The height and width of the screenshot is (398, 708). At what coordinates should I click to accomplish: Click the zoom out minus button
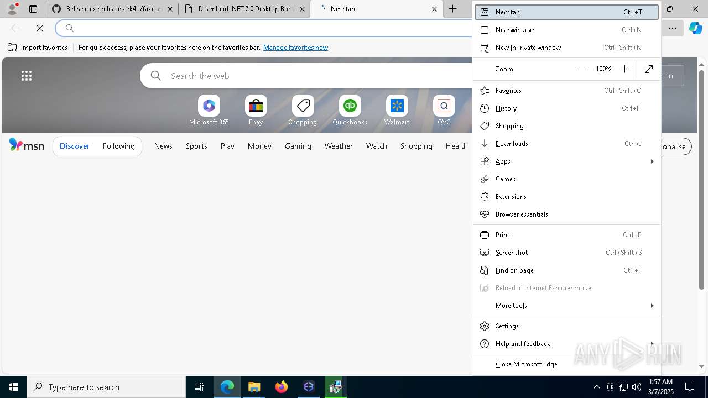tap(581, 69)
